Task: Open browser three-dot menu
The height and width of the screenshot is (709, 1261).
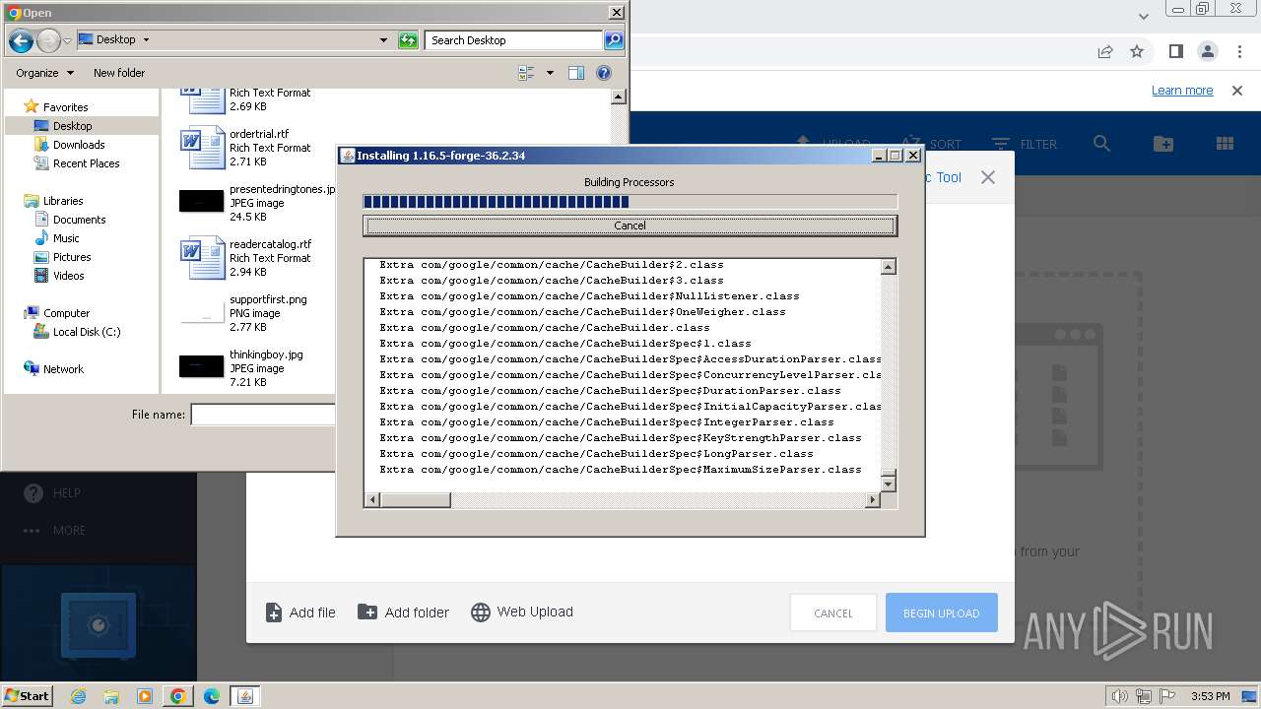Action: [x=1237, y=51]
